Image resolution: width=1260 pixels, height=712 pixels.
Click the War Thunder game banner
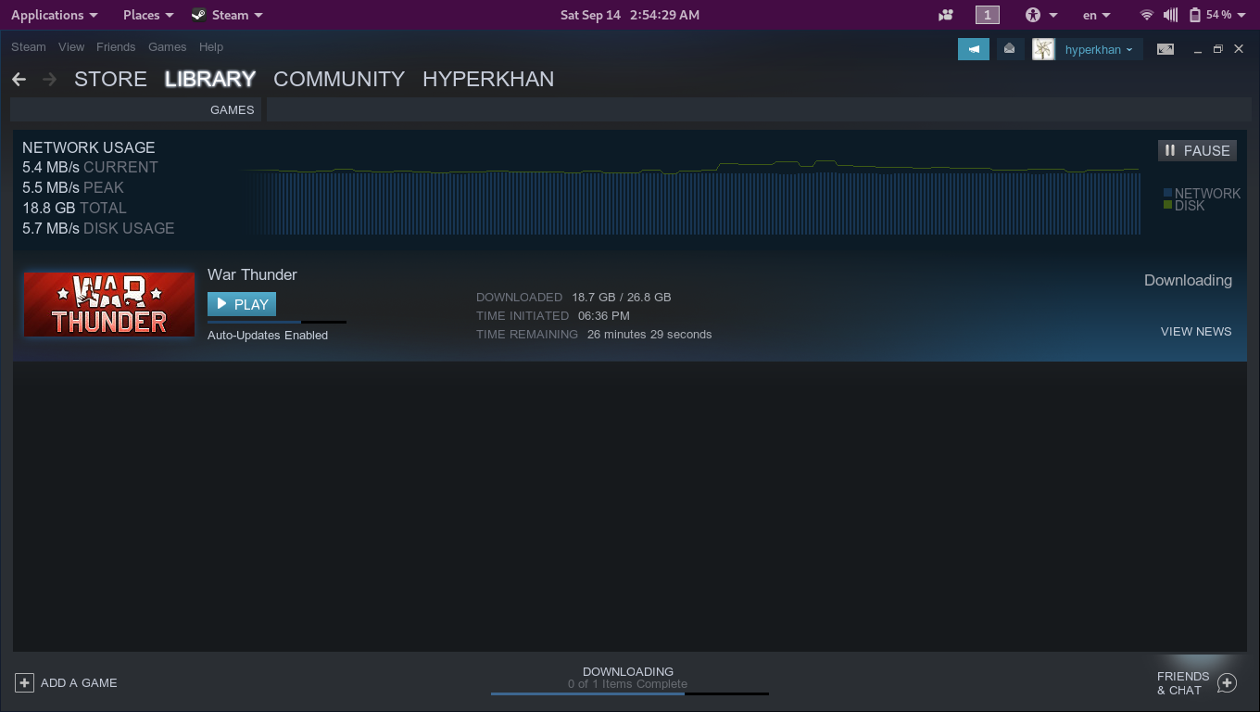tap(108, 303)
